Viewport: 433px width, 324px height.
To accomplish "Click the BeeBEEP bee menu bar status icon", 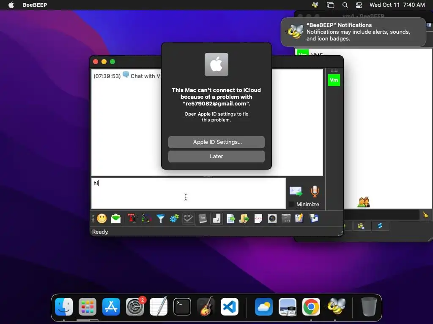I will [315, 5].
